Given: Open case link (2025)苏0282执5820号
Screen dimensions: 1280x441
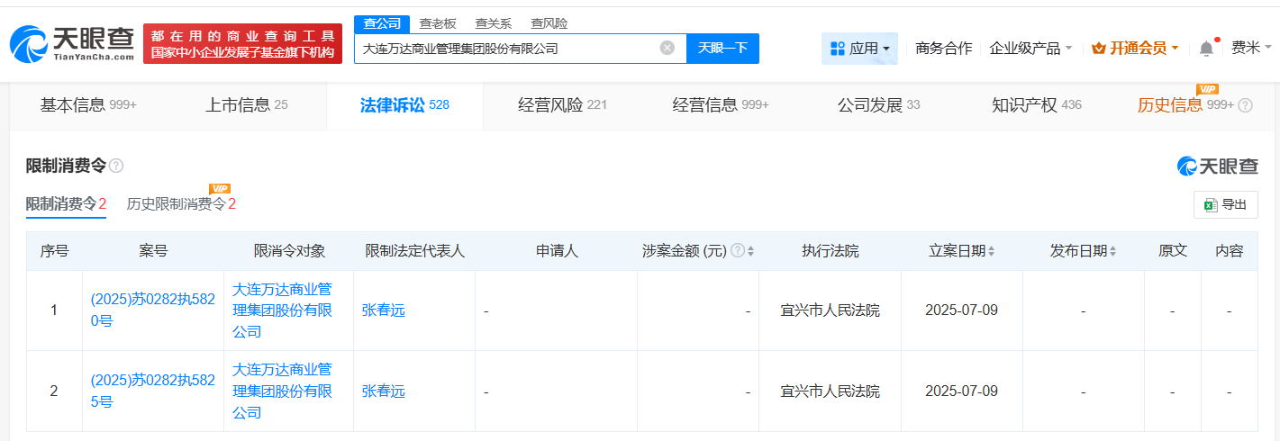Looking at the screenshot, I should point(152,310).
